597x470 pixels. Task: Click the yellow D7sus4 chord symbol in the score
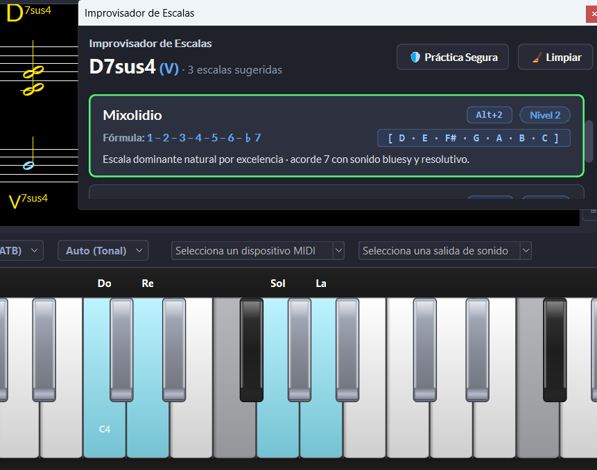pyautogui.click(x=28, y=12)
